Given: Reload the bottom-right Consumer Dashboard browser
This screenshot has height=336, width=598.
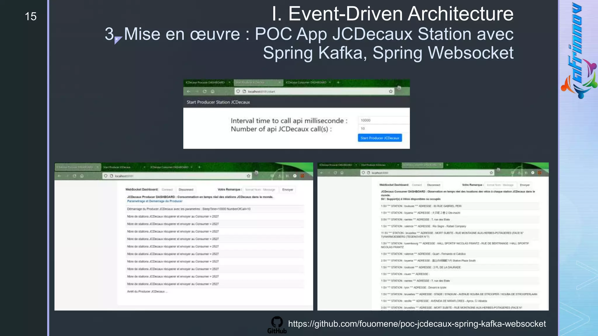Looking at the screenshot, I should (335, 173).
